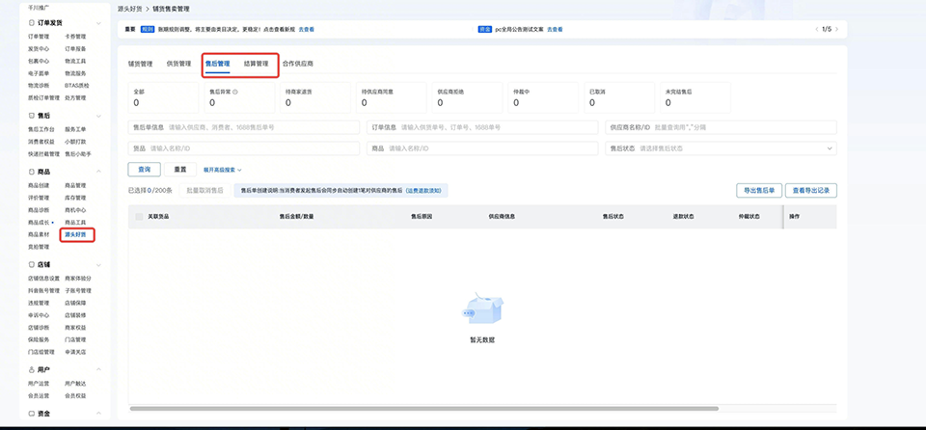Open the 运费退款须知 link
Viewport: 926px width, 430px height.
click(425, 191)
